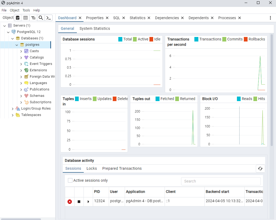Expand the Catalogs node
Screen dimensions: 276x220
click(21, 58)
